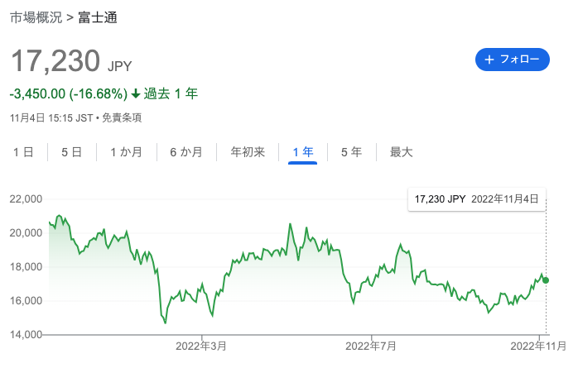Select the 1 年 range tab
Viewport: 578px width, 368px height.
(302, 152)
